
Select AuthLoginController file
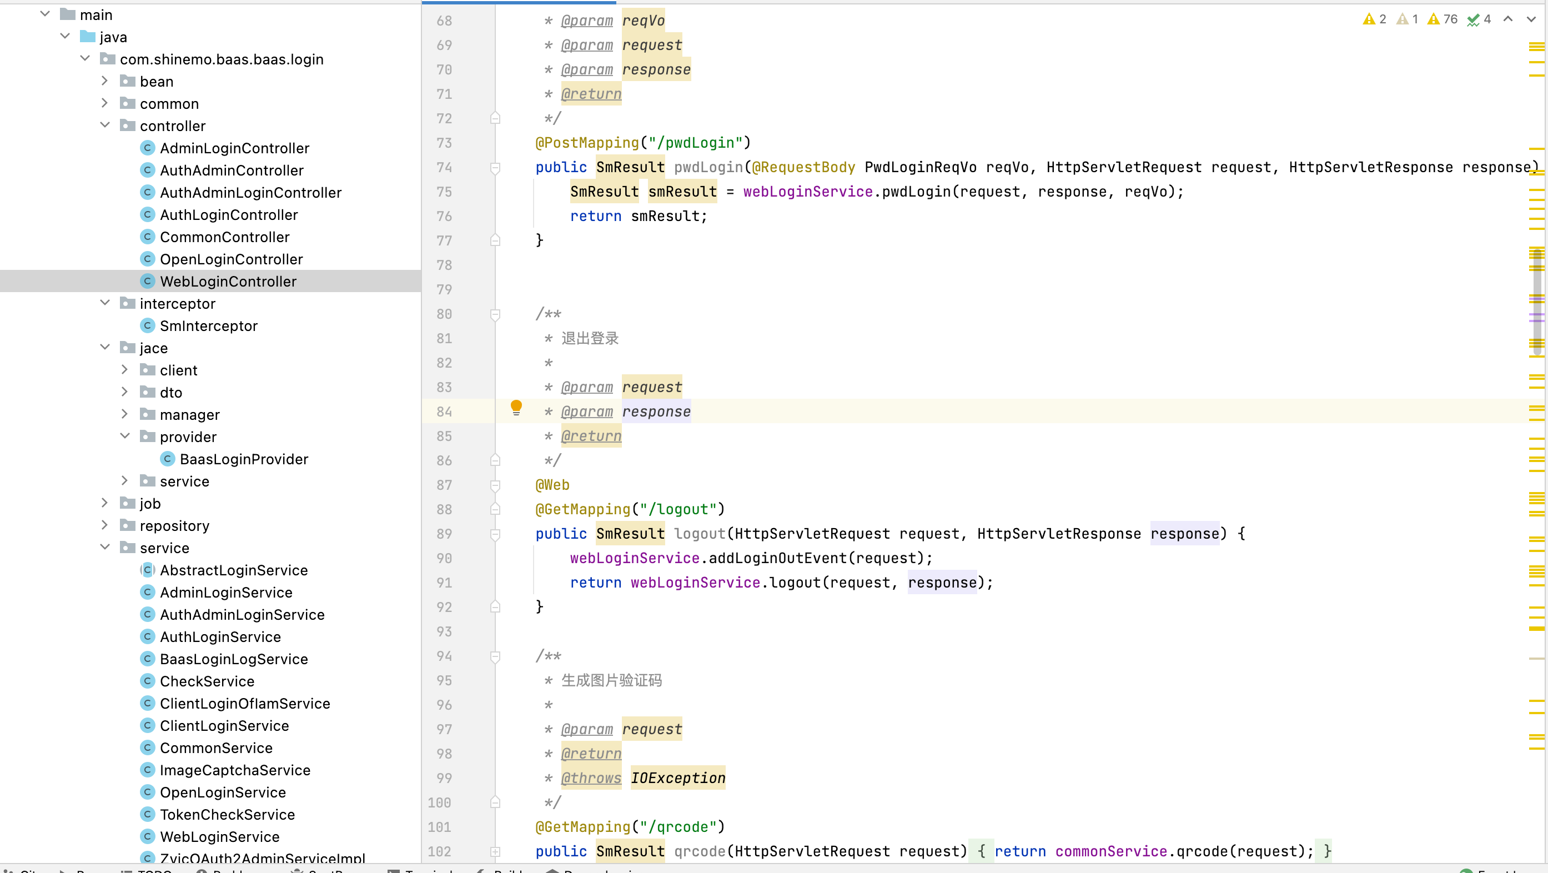pos(228,215)
